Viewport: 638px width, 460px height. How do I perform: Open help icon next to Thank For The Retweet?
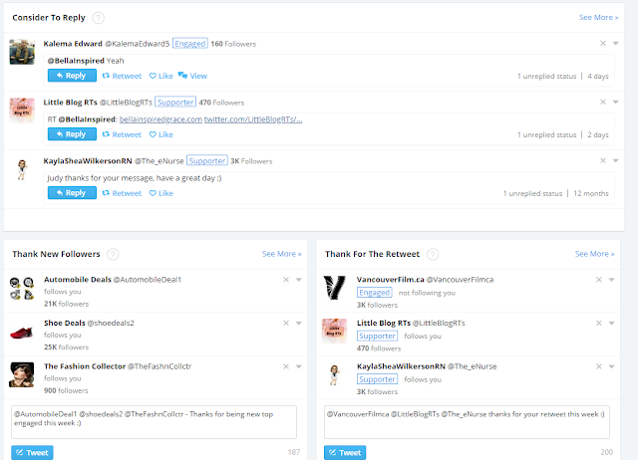point(433,254)
